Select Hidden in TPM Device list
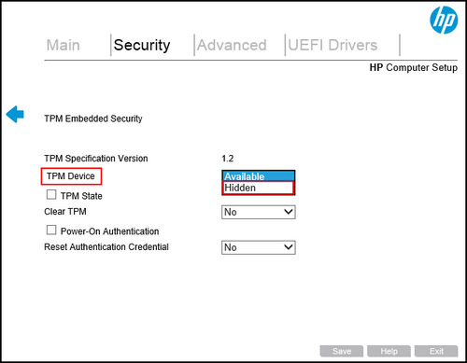 coord(259,188)
